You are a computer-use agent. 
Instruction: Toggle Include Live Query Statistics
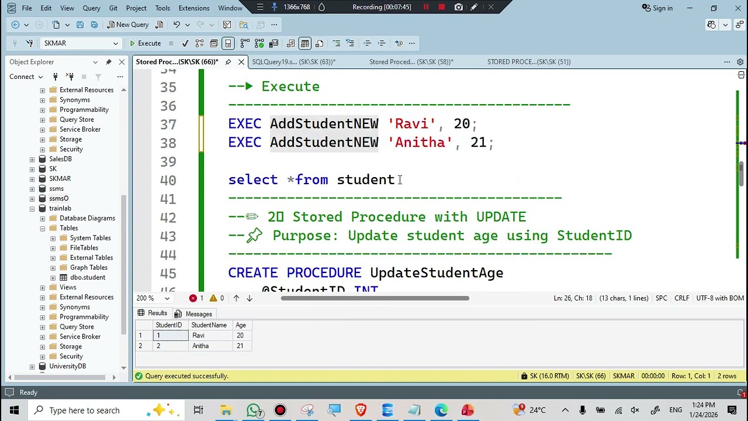[259, 43]
